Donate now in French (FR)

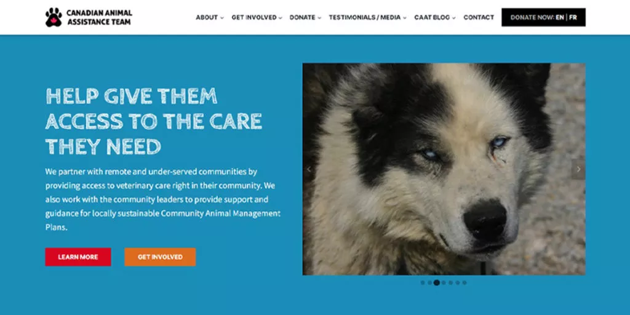pyautogui.click(x=573, y=17)
